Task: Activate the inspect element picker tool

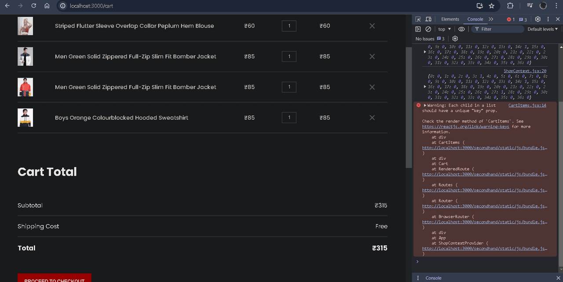Action: pyautogui.click(x=418, y=19)
